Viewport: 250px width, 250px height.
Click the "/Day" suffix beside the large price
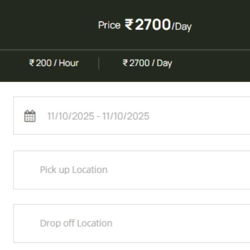181,27
